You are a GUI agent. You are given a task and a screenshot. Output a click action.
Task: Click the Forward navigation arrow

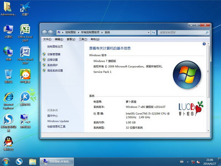(50, 33)
